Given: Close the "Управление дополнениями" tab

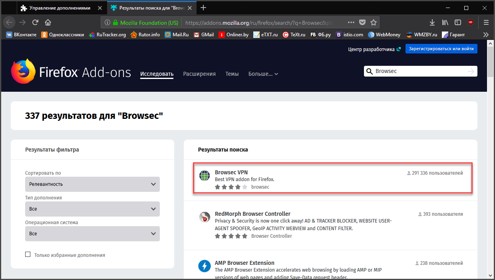Looking at the screenshot, I should click(x=99, y=8).
